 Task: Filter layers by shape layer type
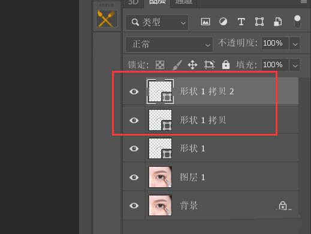point(259,22)
